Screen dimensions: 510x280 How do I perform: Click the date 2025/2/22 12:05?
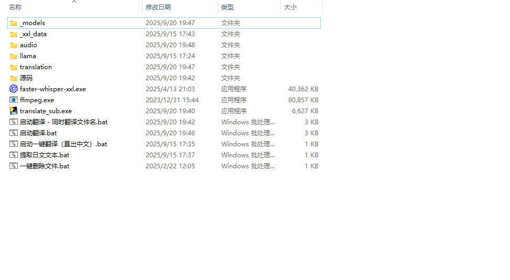coord(170,166)
